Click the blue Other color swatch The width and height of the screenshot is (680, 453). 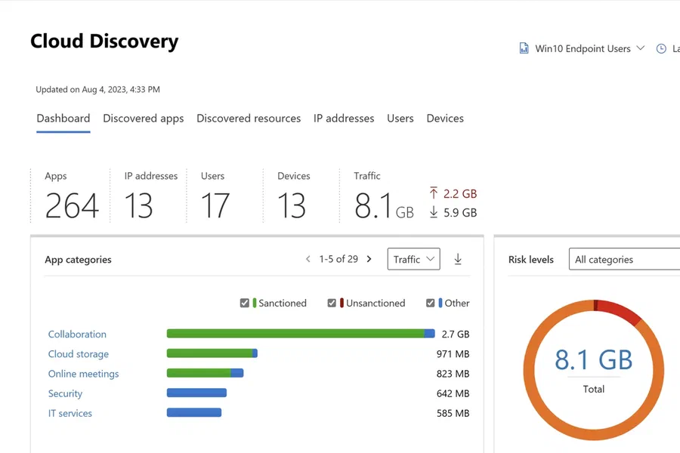[440, 303]
